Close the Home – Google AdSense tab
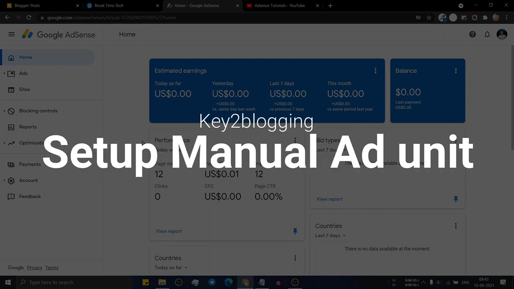This screenshot has width=514, height=289. (237, 6)
